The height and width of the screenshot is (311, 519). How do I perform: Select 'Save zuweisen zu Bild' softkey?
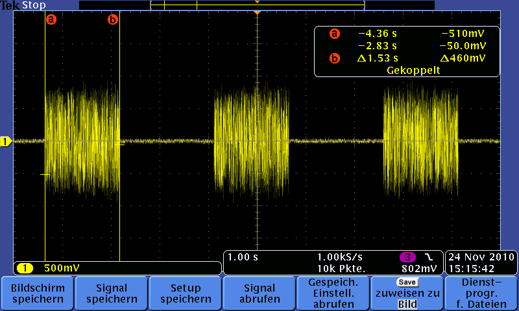coord(407,293)
